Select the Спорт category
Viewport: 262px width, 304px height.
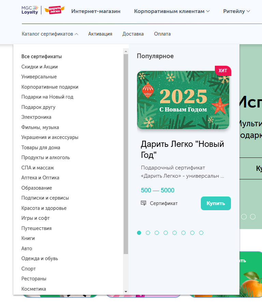coord(28,269)
